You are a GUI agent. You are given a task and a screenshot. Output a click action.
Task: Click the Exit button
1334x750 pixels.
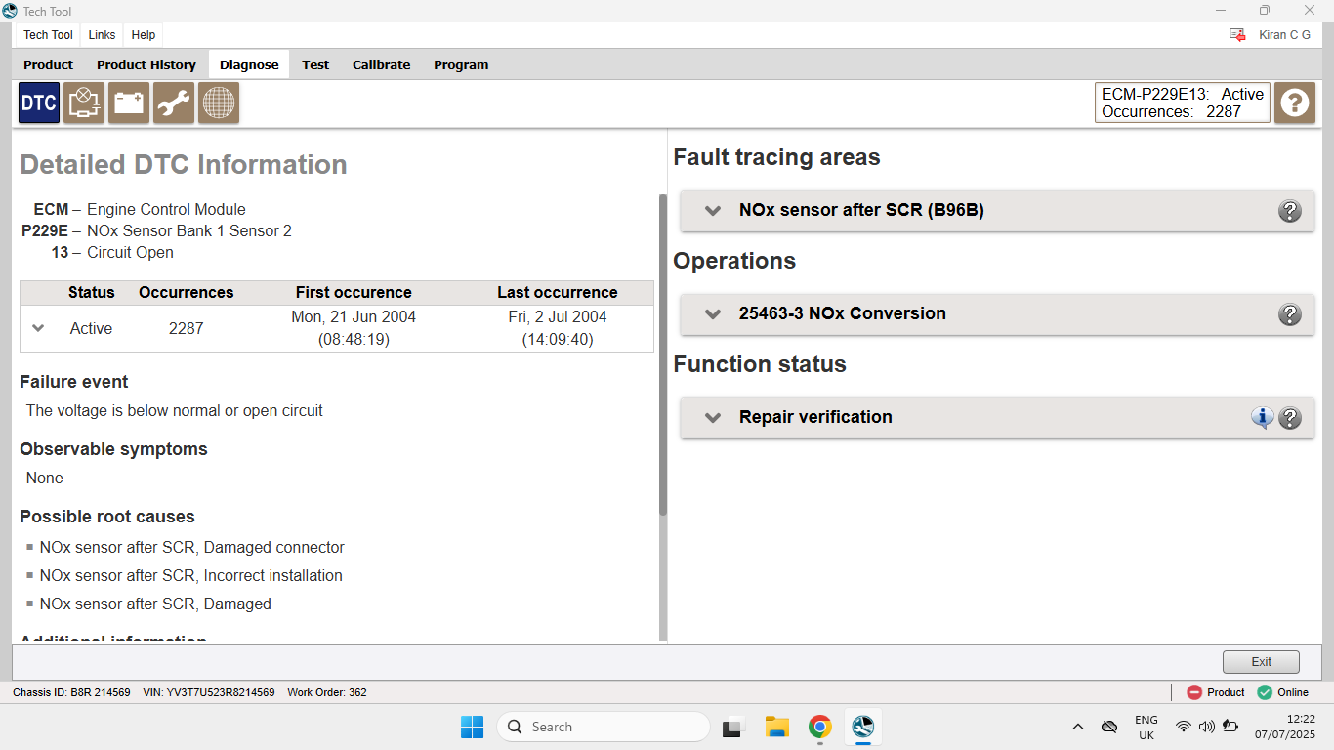pyautogui.click(x=1261, y=661)
